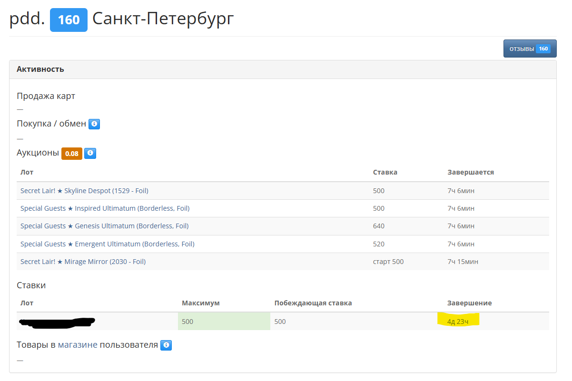Open info icon beside Товары в магазине пользователя
Viewport: 572px width, 381px height.
point(166,345)
